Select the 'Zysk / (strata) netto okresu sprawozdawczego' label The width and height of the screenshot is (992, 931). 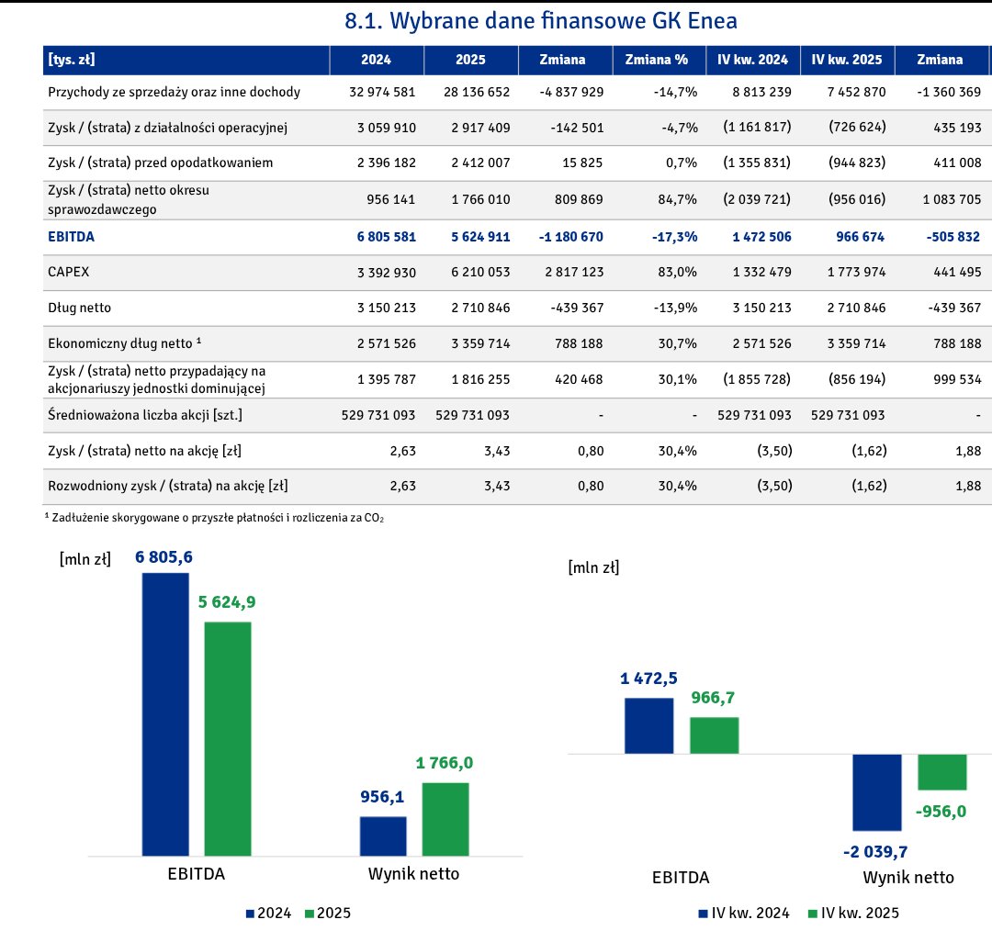pos(129,200)
